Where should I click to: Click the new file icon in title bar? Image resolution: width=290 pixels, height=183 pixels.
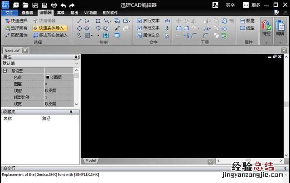point(16,5)
